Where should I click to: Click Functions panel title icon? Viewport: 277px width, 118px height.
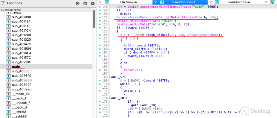pos(3,3)
